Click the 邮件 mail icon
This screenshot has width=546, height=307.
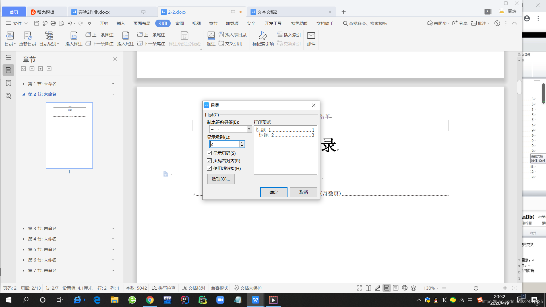coord(311,39)
